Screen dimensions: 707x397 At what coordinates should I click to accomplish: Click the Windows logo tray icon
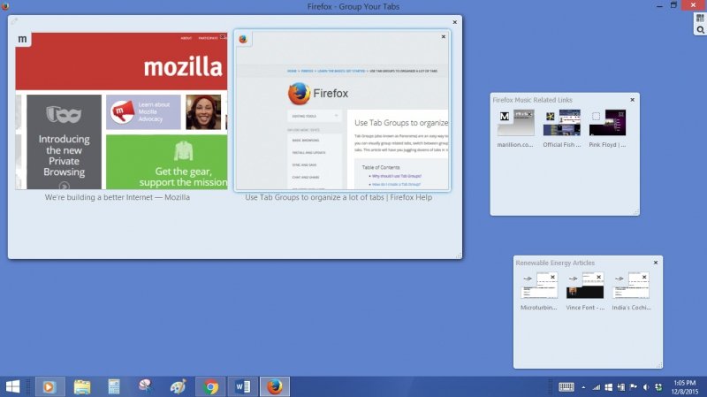coord(608,387)
